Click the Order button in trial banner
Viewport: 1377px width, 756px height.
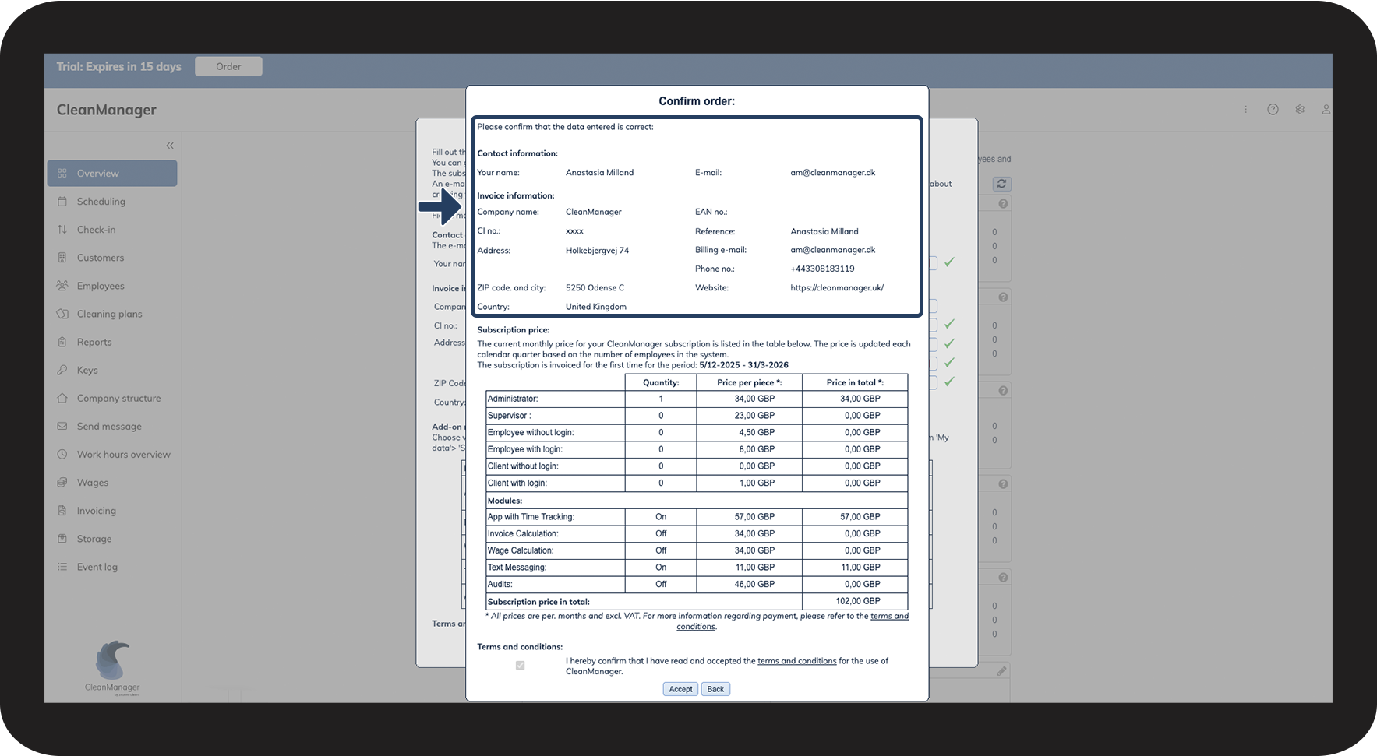(228, 66)
